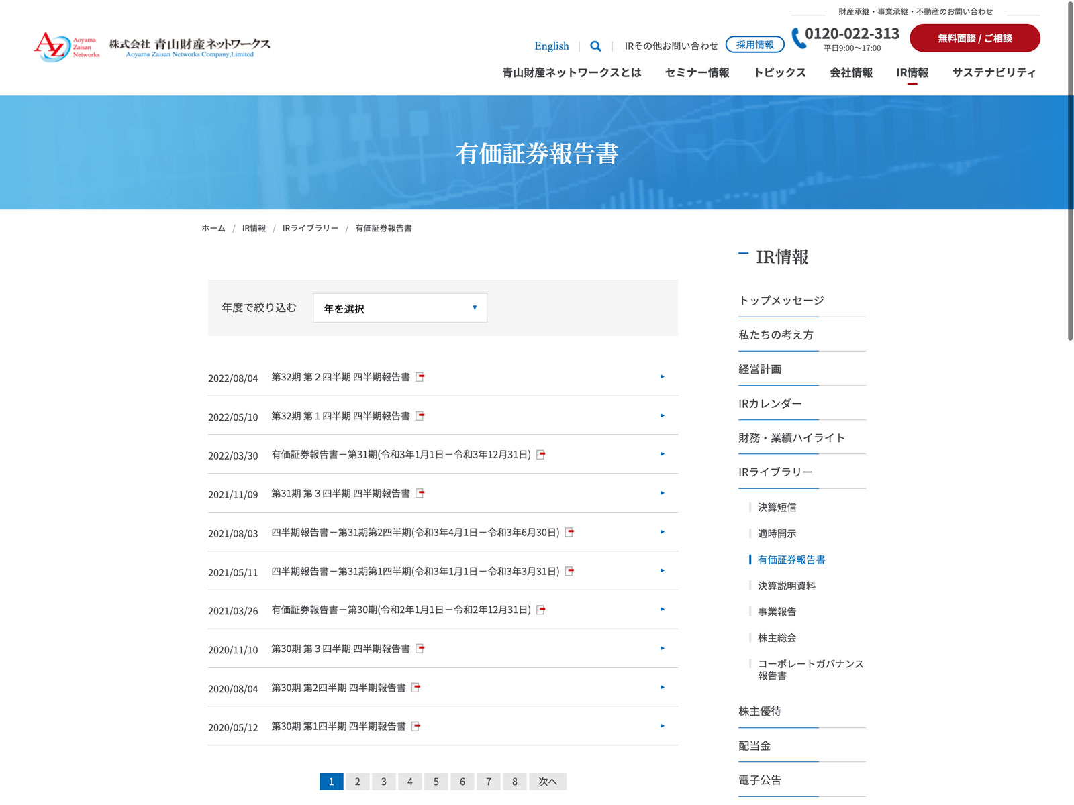This screenshot has width=1074, height=805.
Task: Open the セミナー情報 navigation menu
Action: tap(697, 72)
